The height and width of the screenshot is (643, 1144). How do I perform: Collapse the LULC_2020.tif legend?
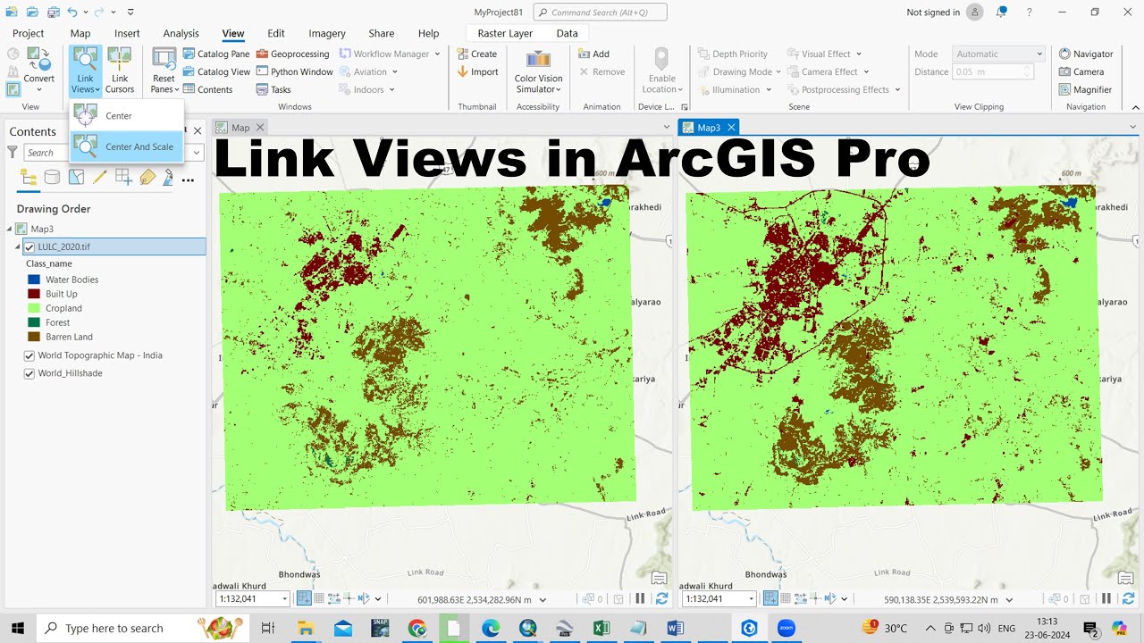point(18,247)
